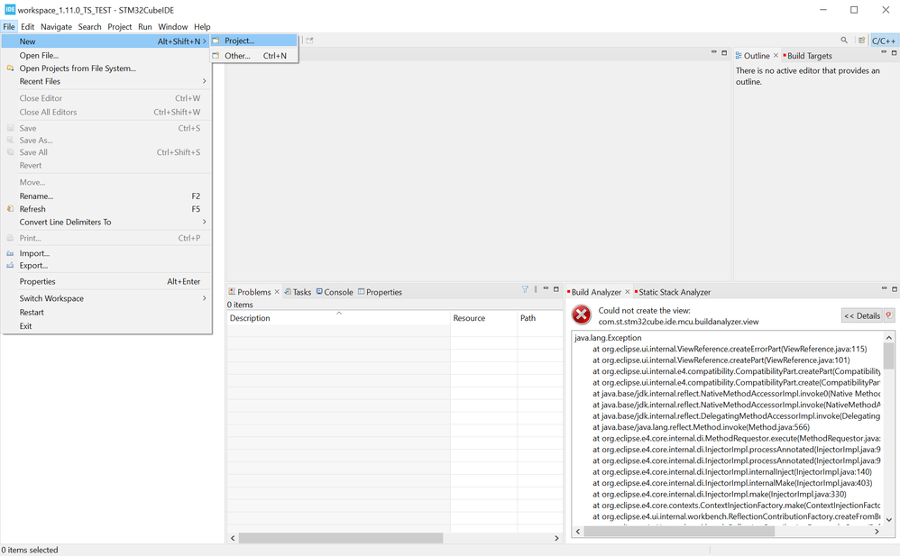Click the Open Perspective icon
The height and width of the screenshot is (556, 900).
861,41
